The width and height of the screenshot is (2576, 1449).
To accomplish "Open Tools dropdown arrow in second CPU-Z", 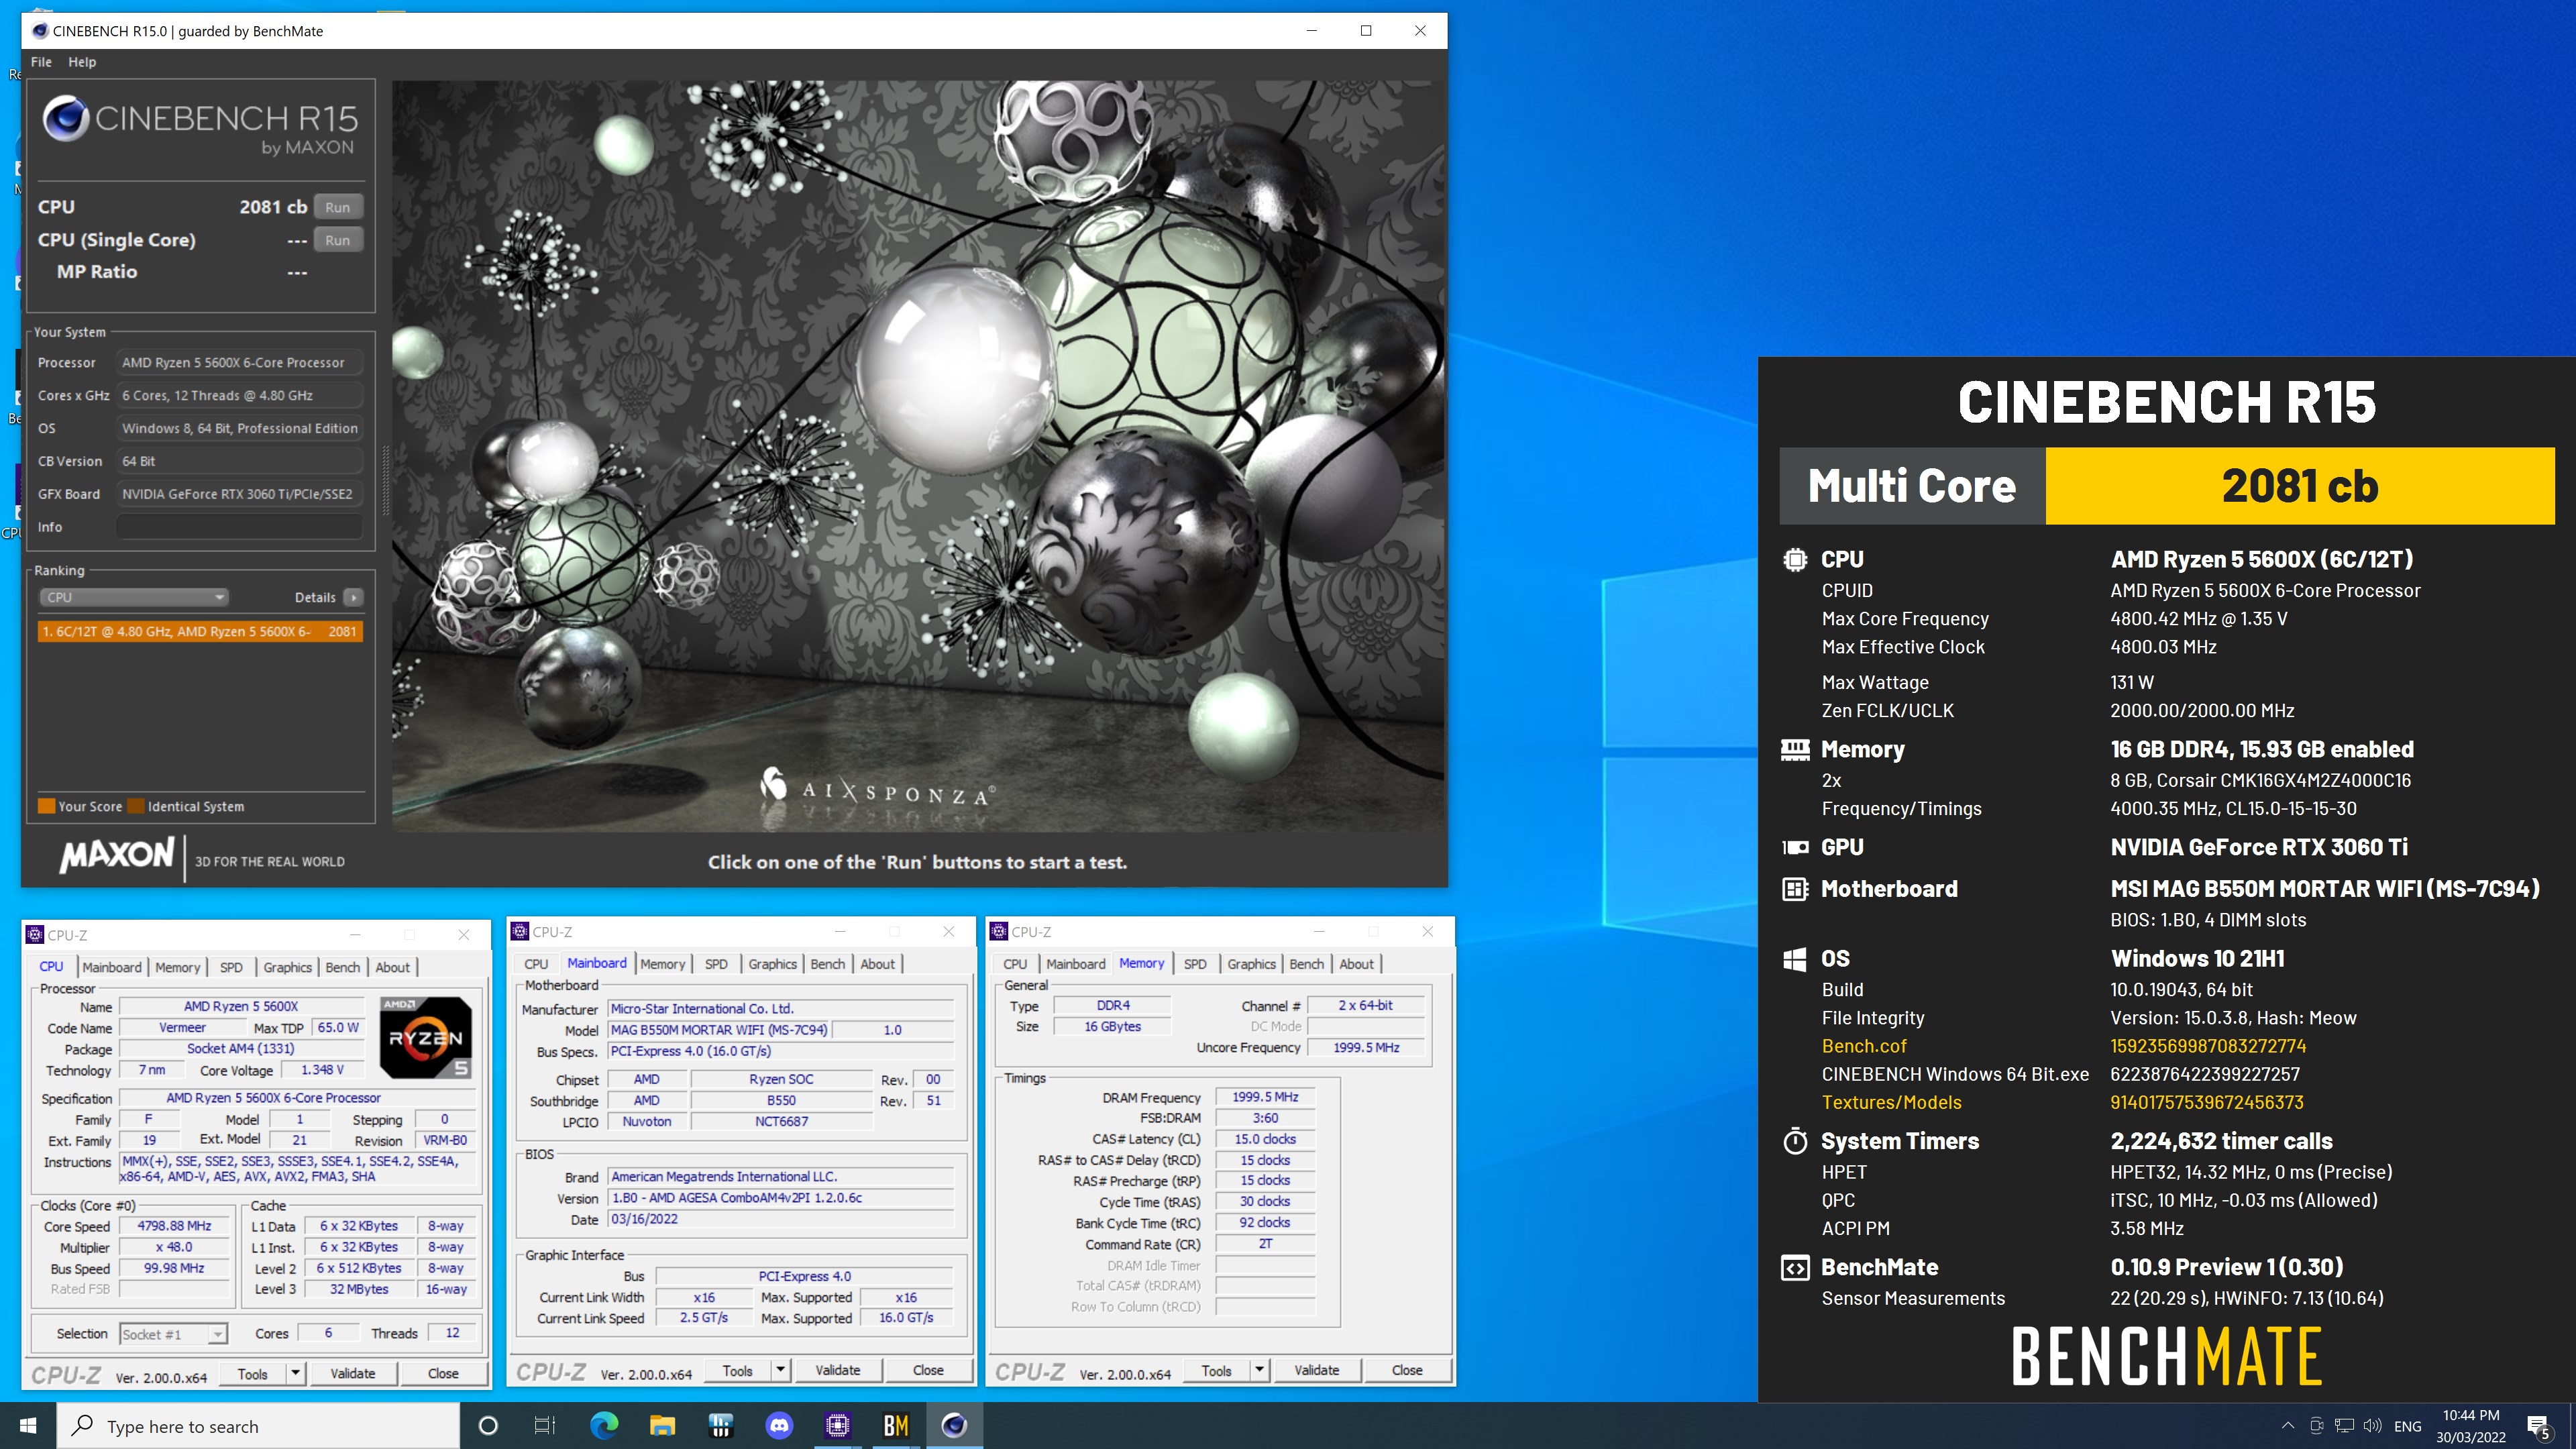I will [x=780, y=1370].
